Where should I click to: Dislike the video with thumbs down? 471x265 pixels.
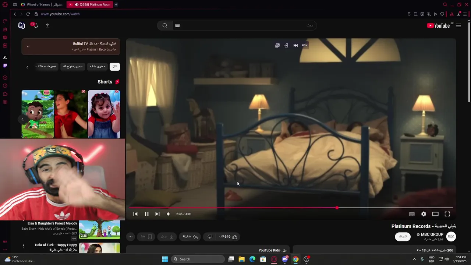click(210, 237)
